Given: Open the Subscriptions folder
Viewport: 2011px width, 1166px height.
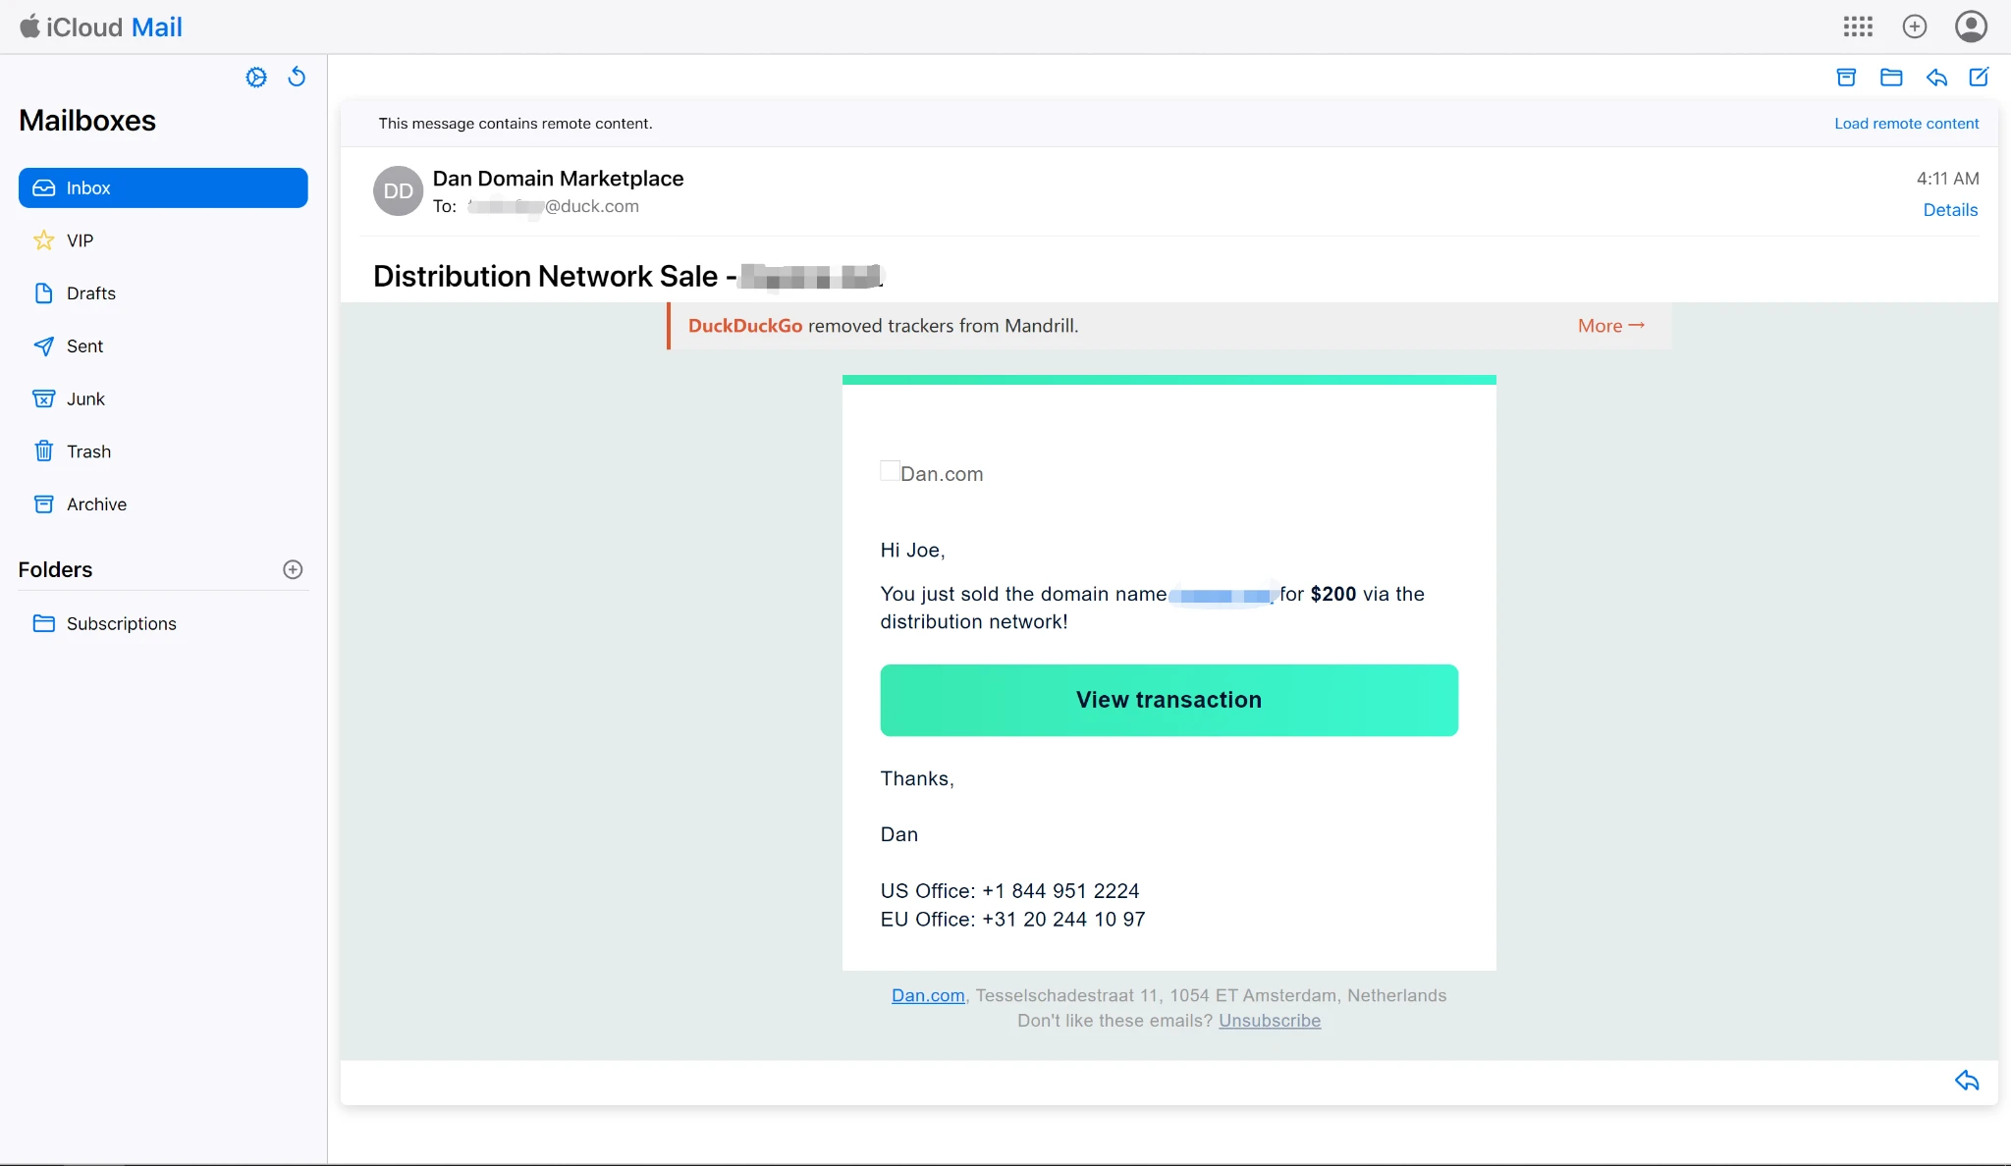Looking at the screenshot, I should tap(121, 624).
